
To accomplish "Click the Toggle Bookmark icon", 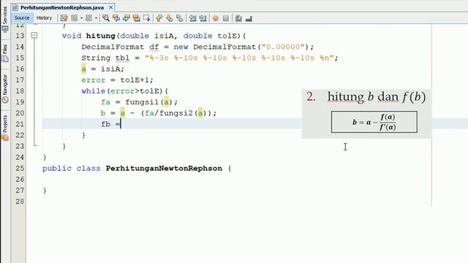I will click(179, 18).
